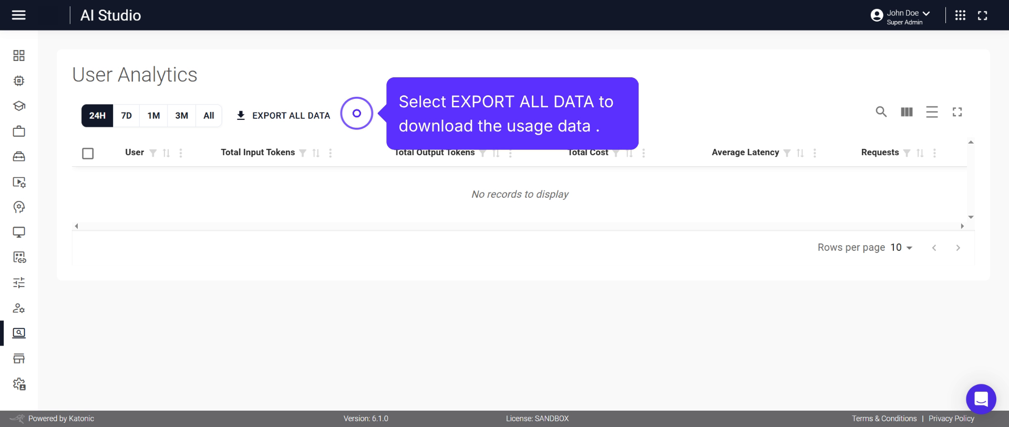Image resolution: width=1009 pixels, height=427 pixels.
Task: Open Terms & Conditions link
Action: pyautogui.click(x=884, y=419)
